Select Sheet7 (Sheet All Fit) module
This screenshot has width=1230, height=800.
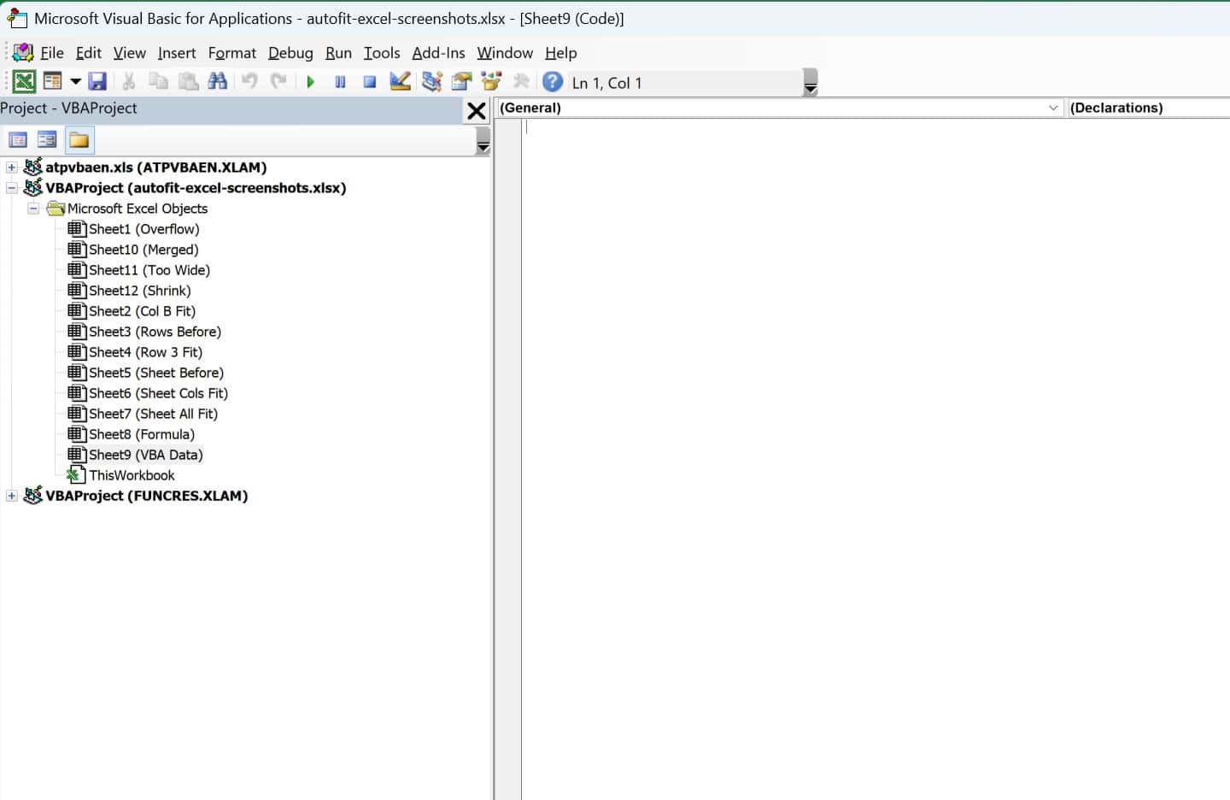(x=153, y=414)
